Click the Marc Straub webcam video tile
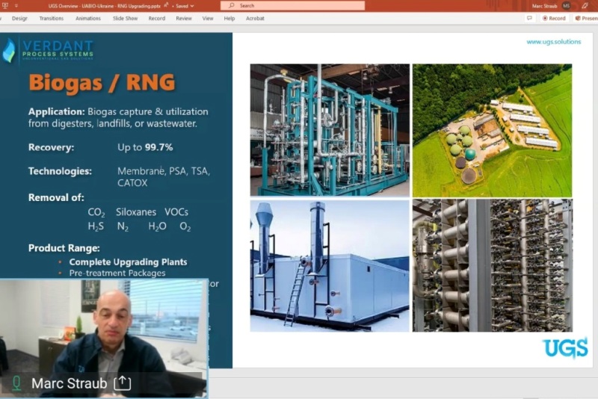Viewport: 598px width, 399px height. tap(104, 338)
